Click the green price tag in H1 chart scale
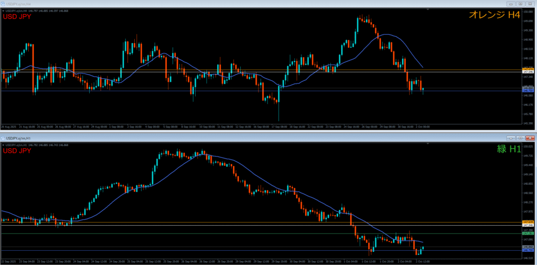 tap(527, 234)
